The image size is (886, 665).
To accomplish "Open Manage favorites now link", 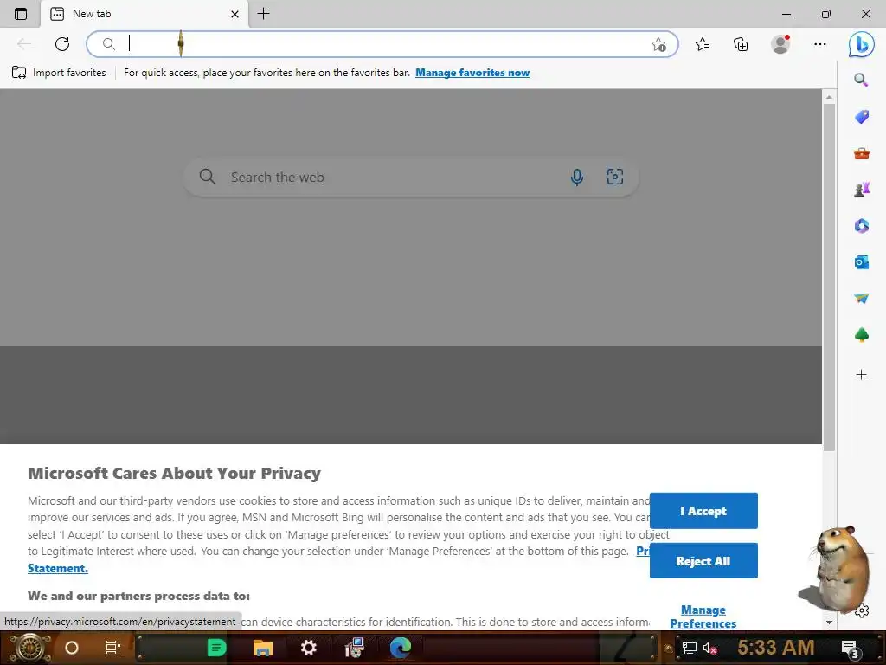I will coord(472,73).
